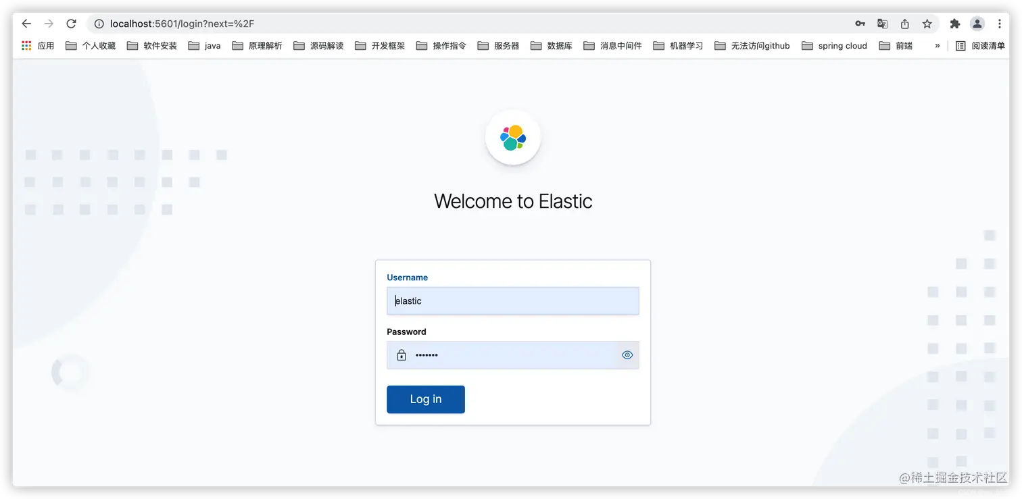
Task: Open the 开发框架 bookmark folder
Action: [x=381, y=46]
